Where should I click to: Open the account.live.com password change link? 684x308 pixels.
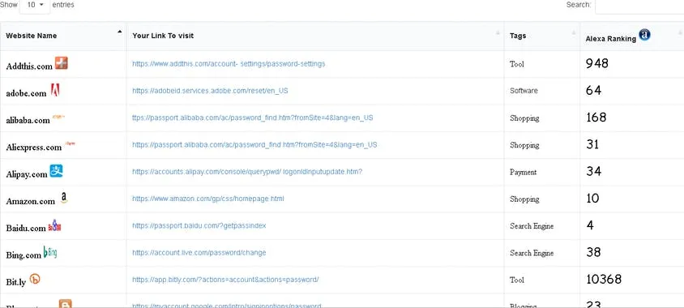[x=199, y=253]
